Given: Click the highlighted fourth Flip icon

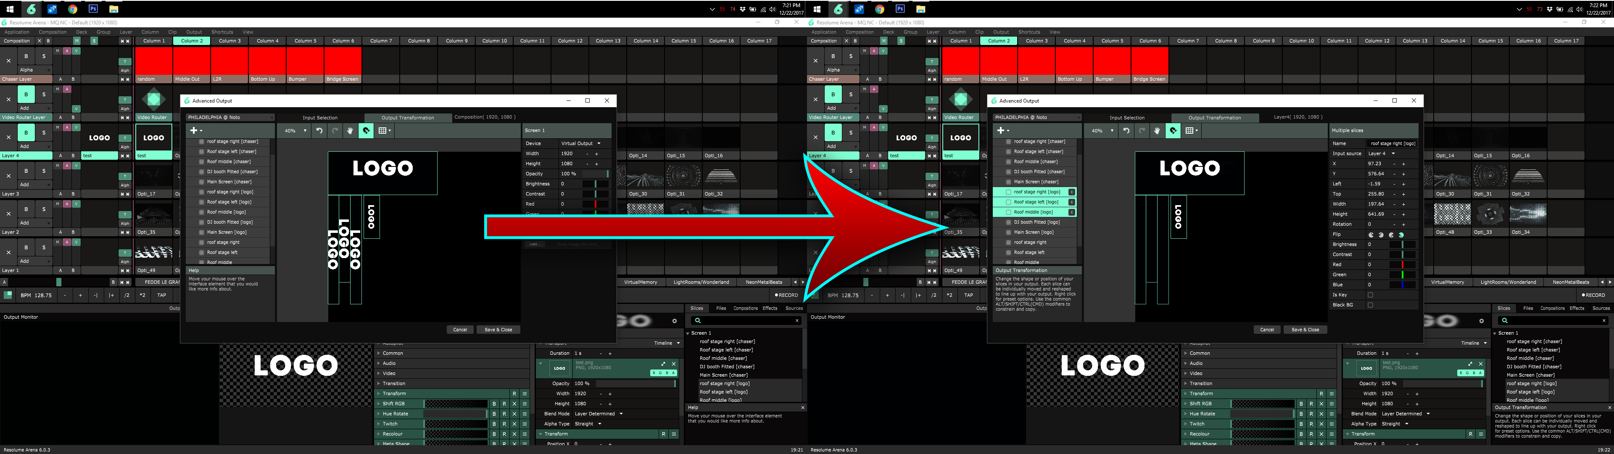Looking at the screenshot, I should click(1401, 235).
